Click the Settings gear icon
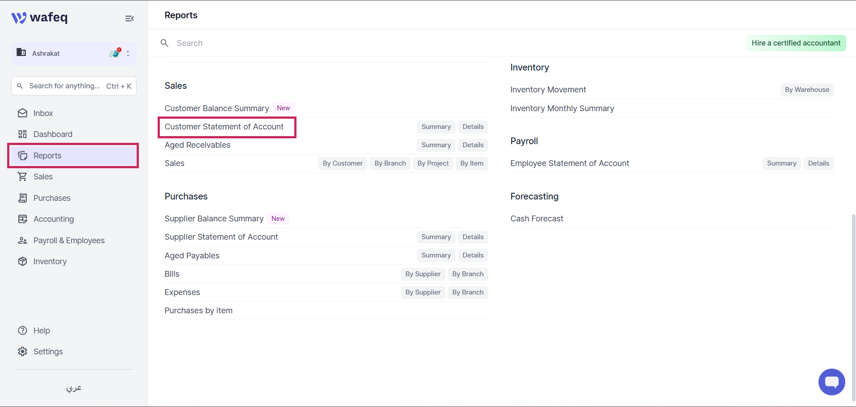856x407 pixels. tap(23, 351)
